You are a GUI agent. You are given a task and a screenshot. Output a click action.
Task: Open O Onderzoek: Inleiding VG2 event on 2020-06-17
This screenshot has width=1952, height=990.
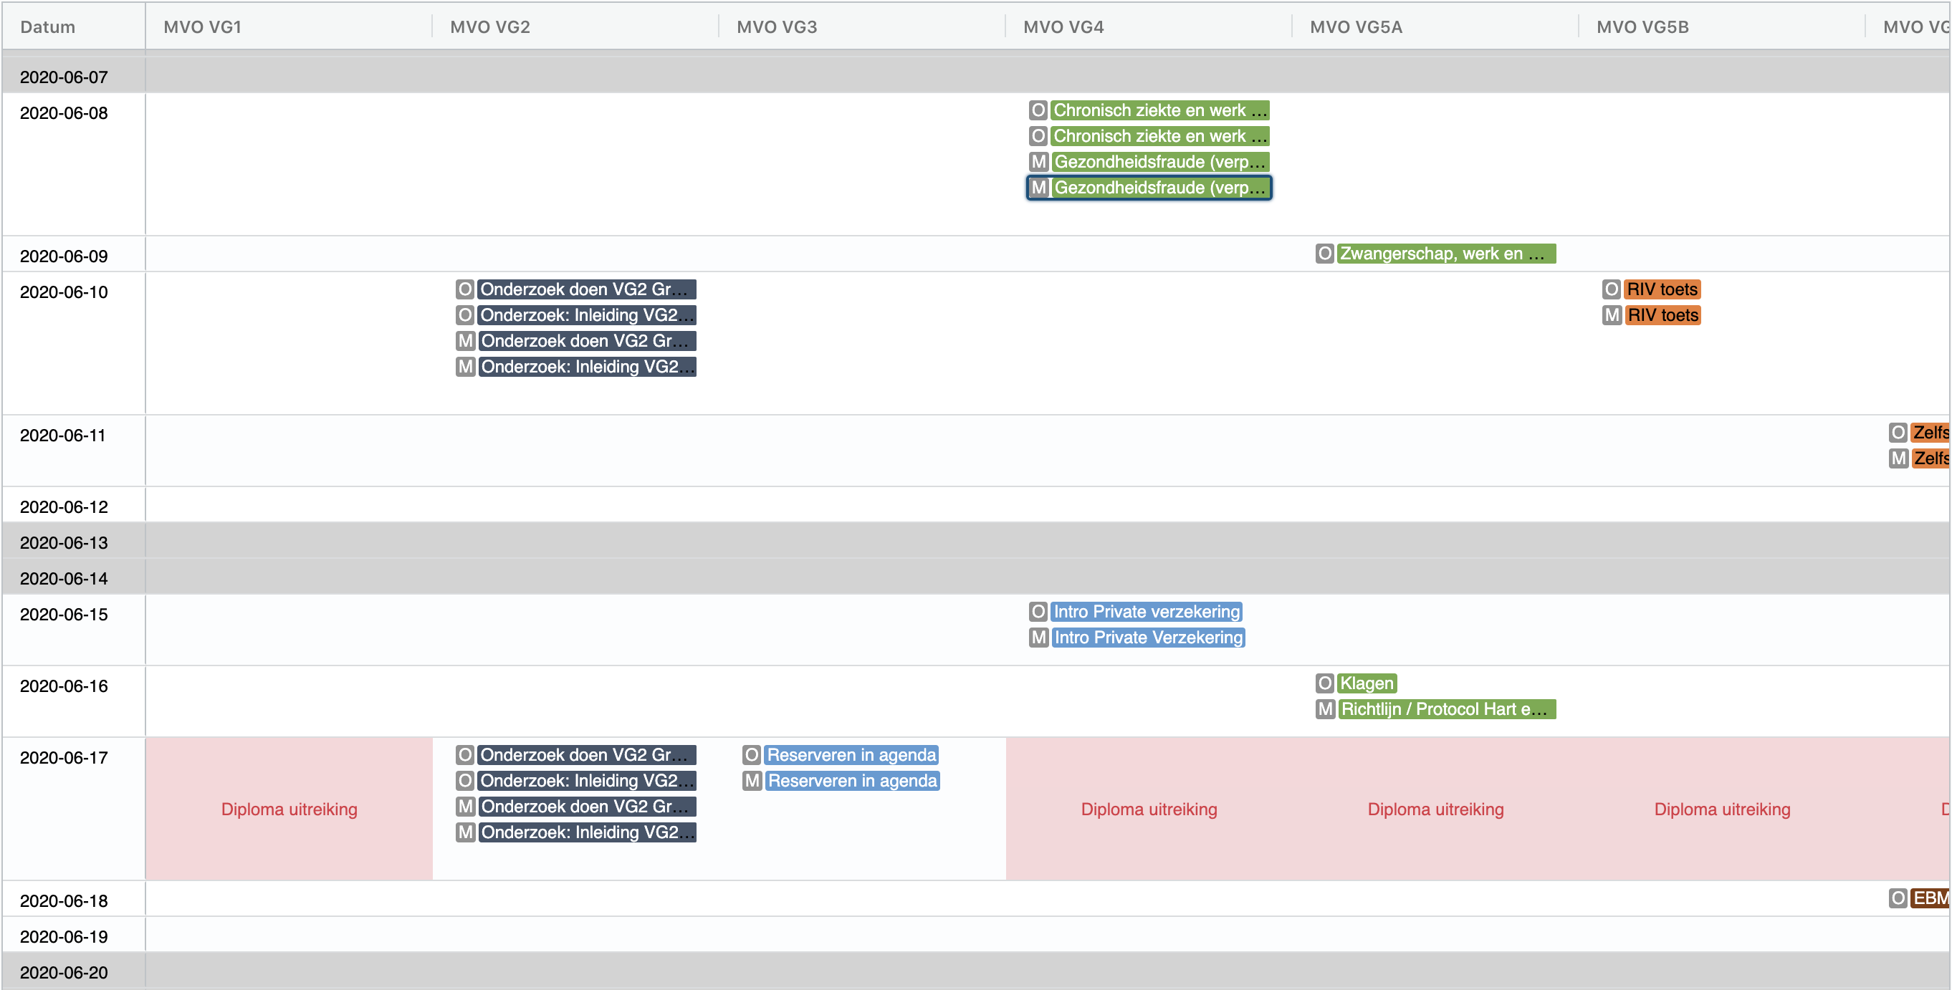576,781
